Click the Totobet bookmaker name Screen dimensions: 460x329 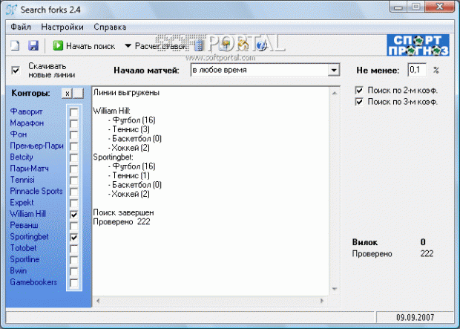[24, 248]
